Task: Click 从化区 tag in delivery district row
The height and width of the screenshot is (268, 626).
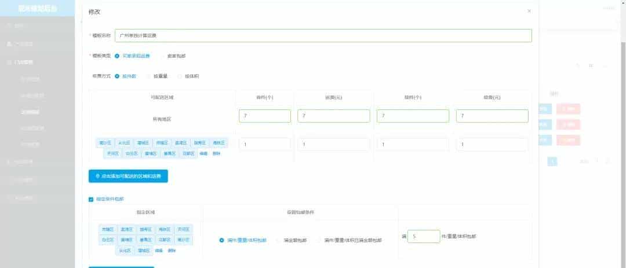Action: tap(124, 143)
